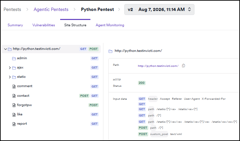Click the Accept header value
Screen dimensions: 240x141
[x=165, y=99]
